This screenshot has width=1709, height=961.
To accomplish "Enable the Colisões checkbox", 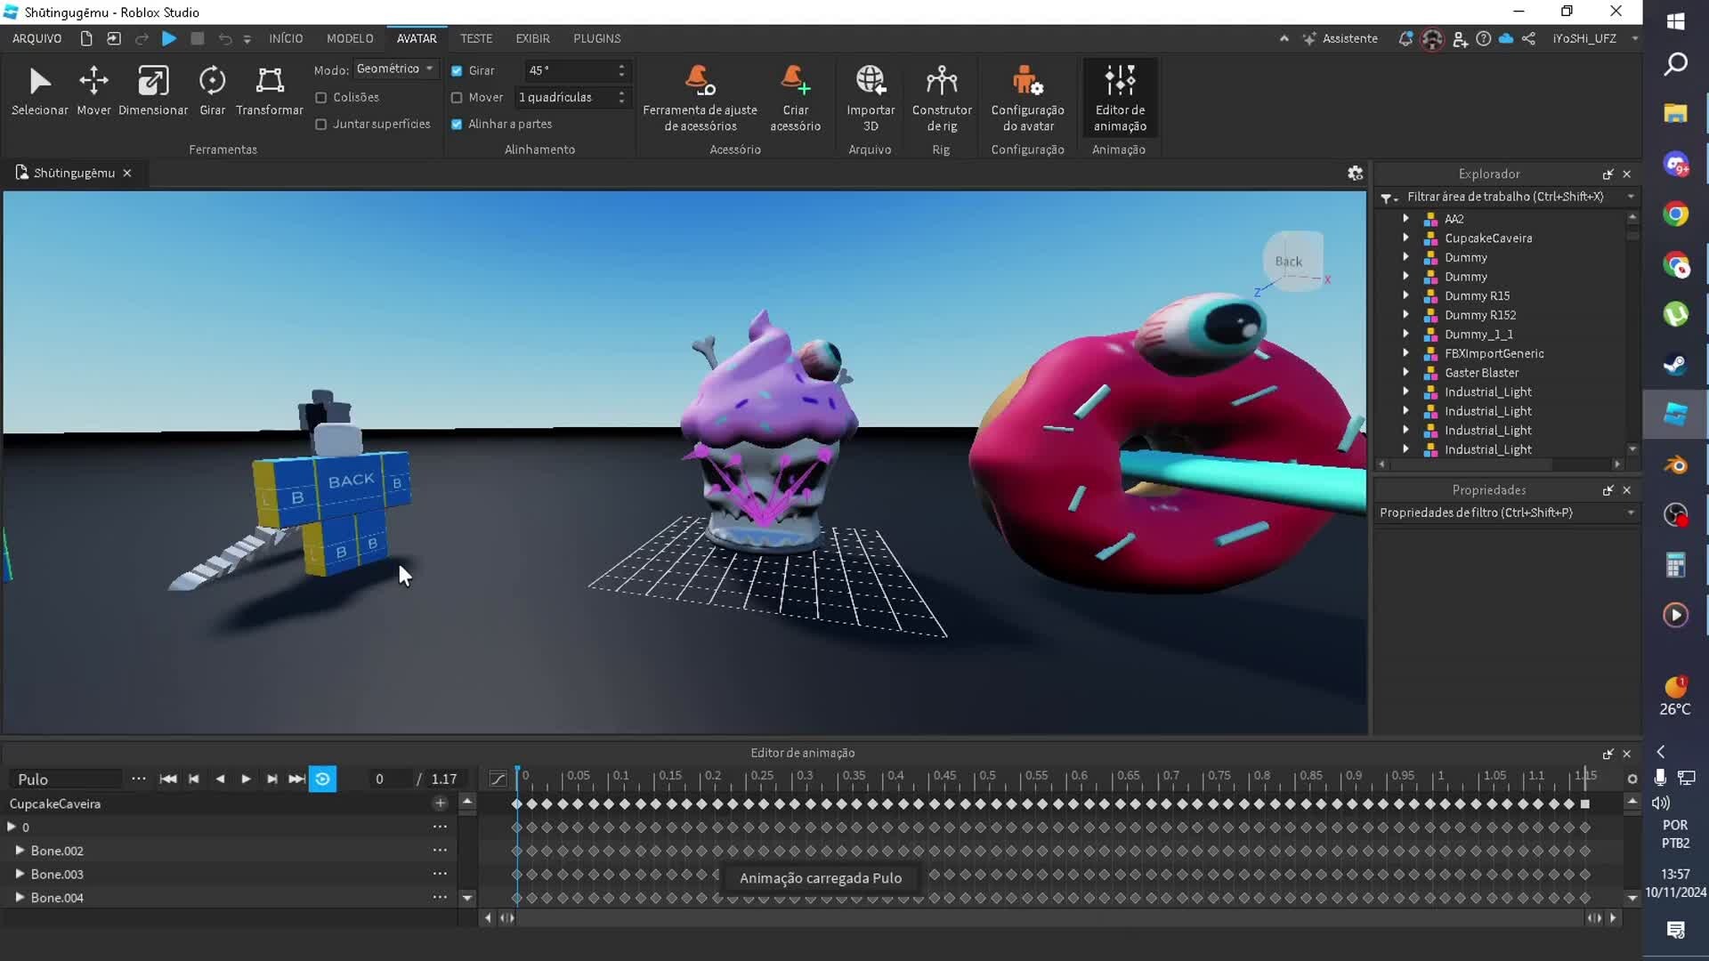I will 321,97.
